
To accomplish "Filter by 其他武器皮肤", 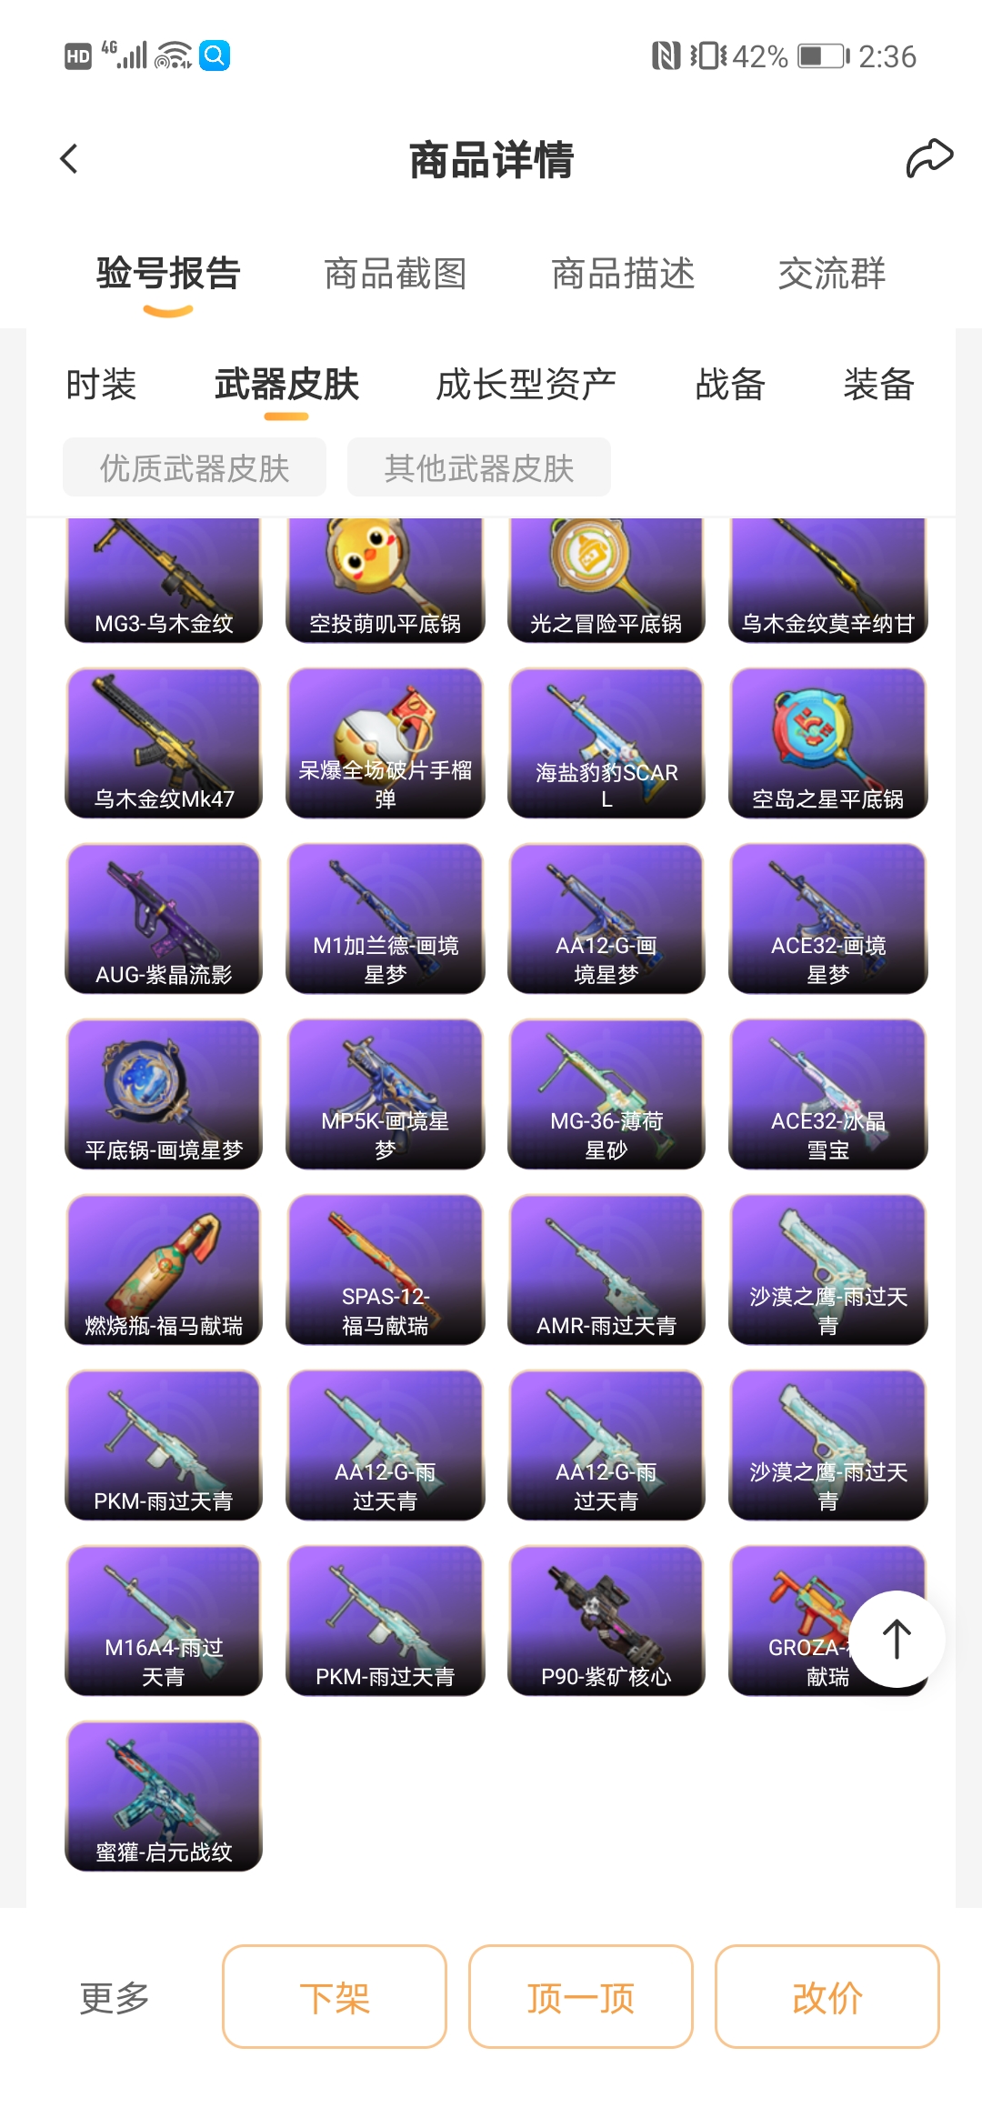I will 479,467.
